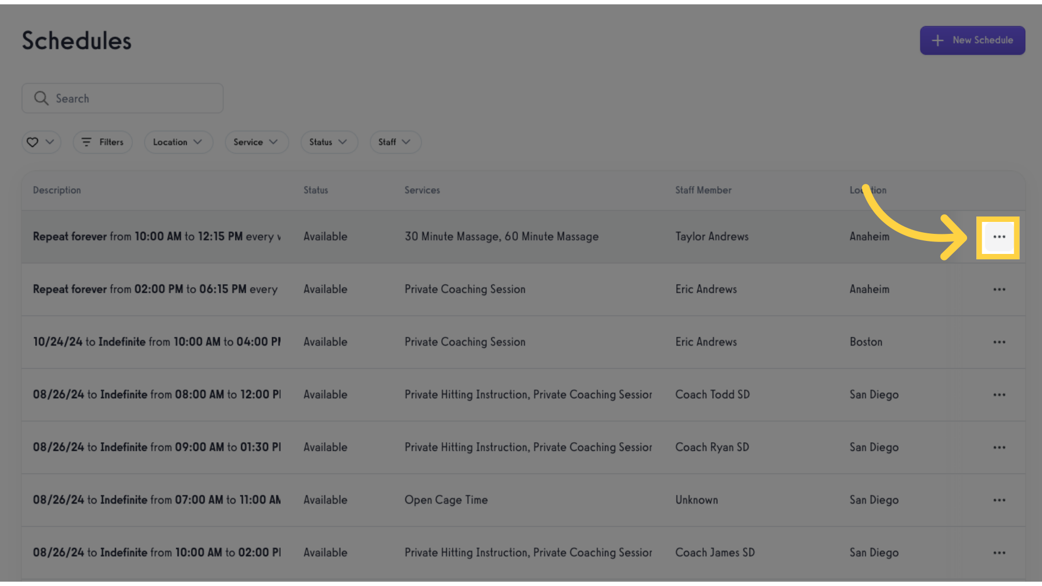1042x586 pixels.
Task: Expand the Location filter dropdown
Action: click(178, 142)
